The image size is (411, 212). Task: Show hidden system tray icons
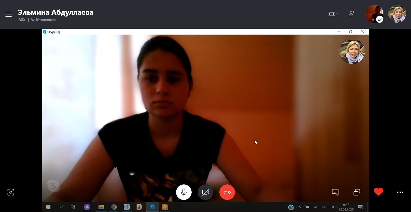(299, 207)
